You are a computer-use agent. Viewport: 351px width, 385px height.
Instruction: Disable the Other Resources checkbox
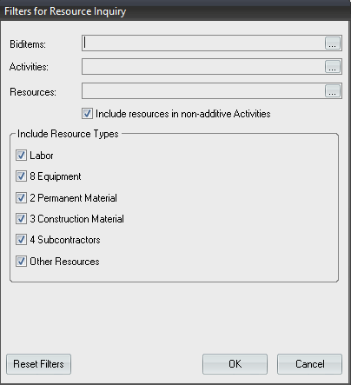tap(21, 262)
